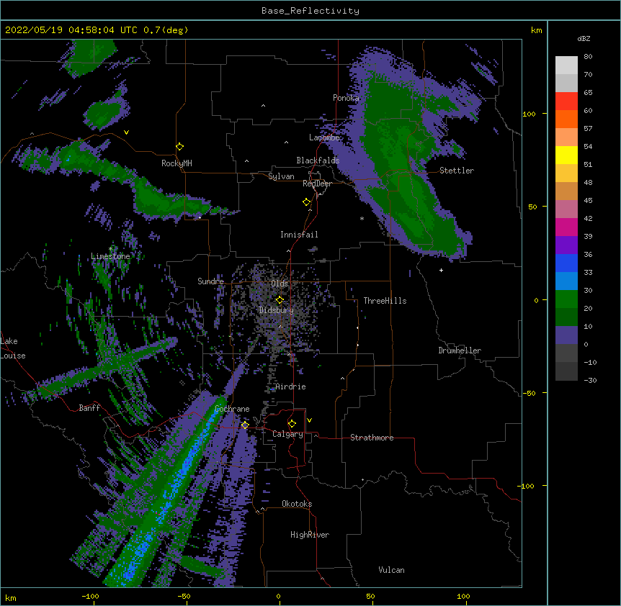The image size is (621, 606).
Task: Click the RedDeer city label
Action: 317,184
